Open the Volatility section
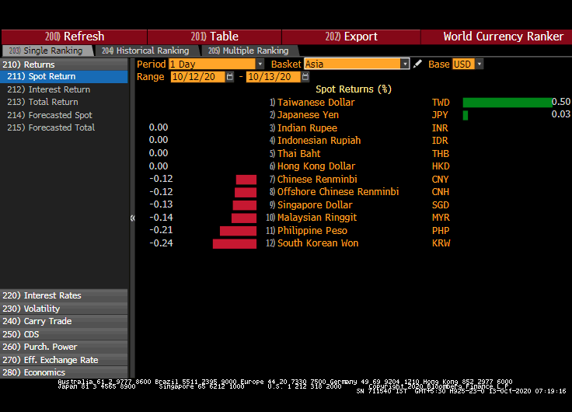572x412 pixels. click(42, 309)
